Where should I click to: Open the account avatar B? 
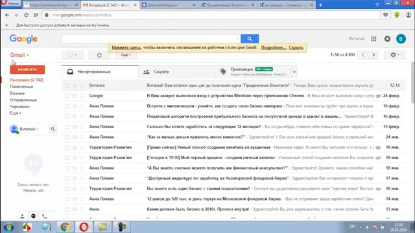401,39
